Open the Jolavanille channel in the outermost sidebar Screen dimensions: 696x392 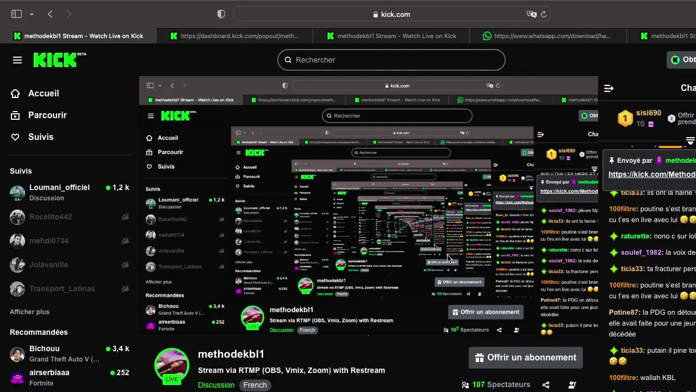[70, 265]
